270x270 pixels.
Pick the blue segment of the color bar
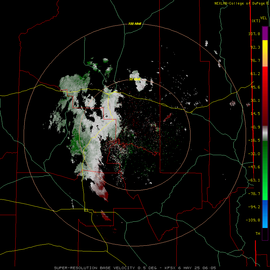point(265,214)
